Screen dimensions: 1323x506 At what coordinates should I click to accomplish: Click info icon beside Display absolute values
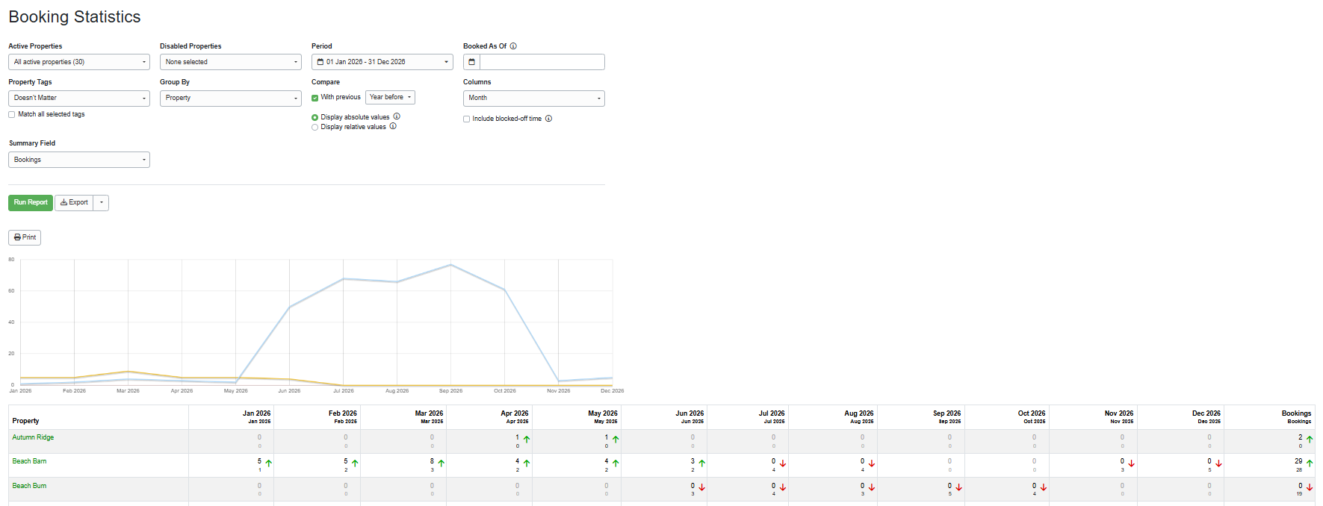tap(397, 116)
